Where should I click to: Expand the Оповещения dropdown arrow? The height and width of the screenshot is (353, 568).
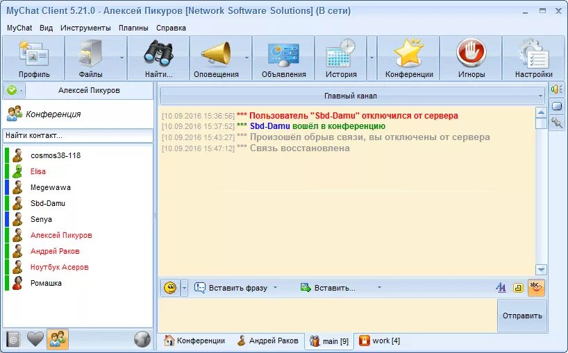(x=247, y=58)
